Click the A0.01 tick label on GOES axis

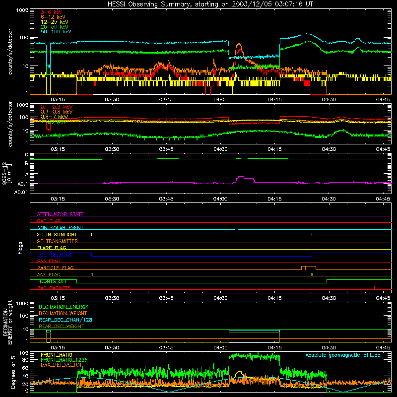pos(21,192)
